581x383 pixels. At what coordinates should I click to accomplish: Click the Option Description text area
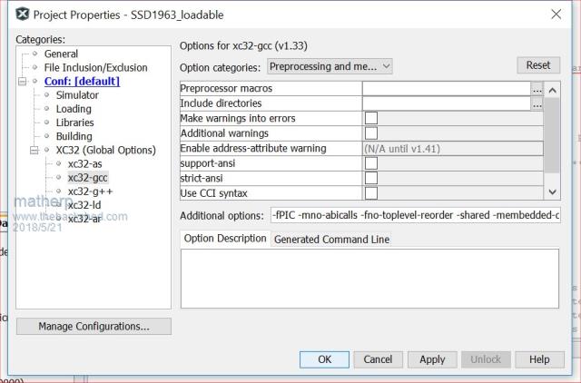(x=369, y=279)
